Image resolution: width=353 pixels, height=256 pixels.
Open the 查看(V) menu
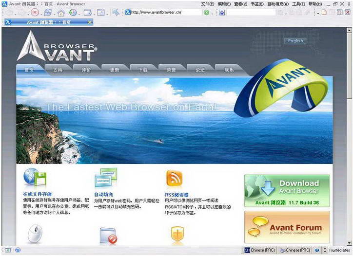[240, 4]
